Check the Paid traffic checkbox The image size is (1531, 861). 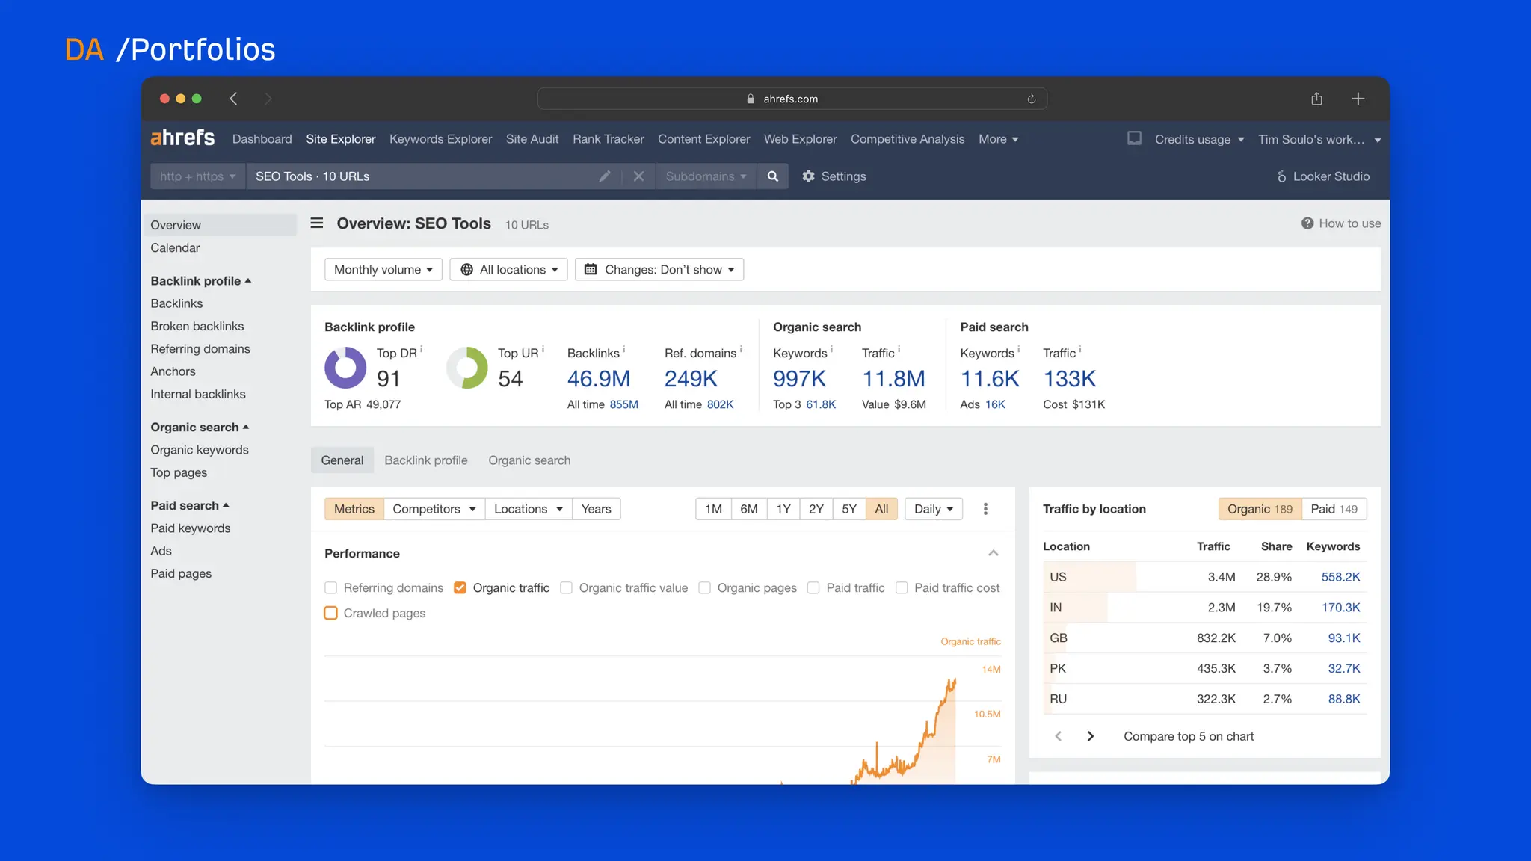[x=814, y=588]
